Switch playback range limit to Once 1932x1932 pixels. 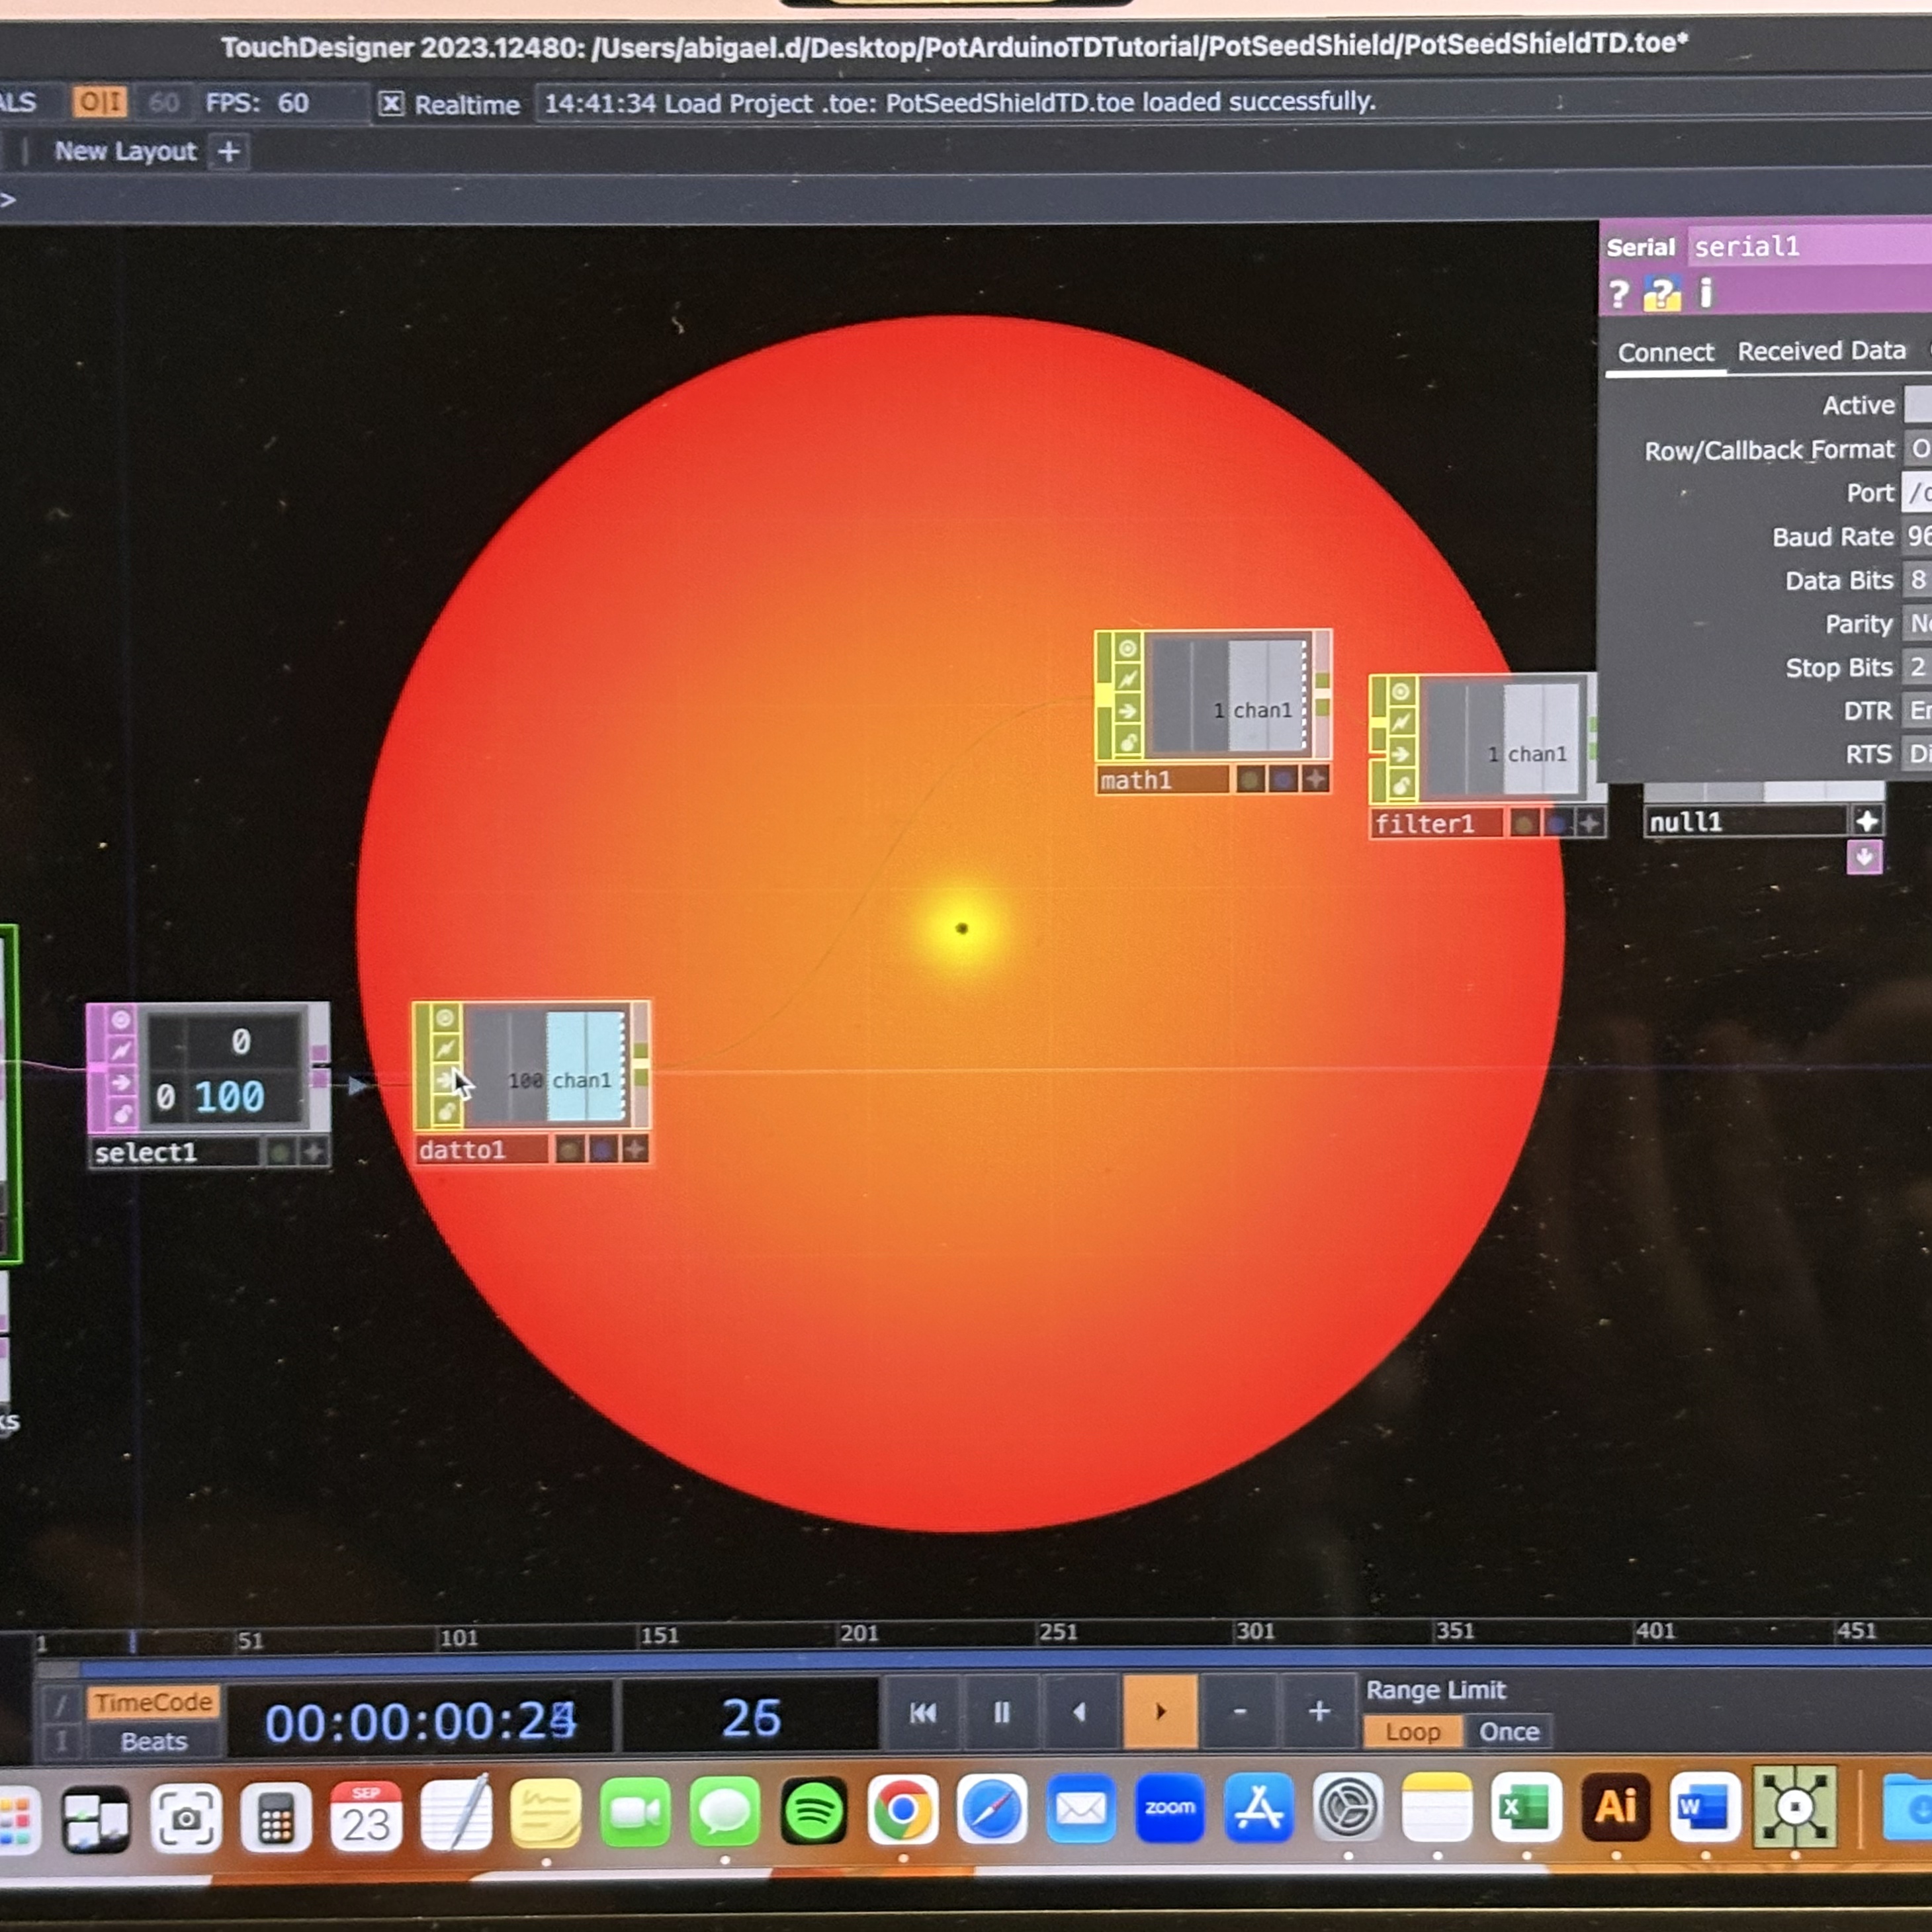(x=1510, y=1731)
